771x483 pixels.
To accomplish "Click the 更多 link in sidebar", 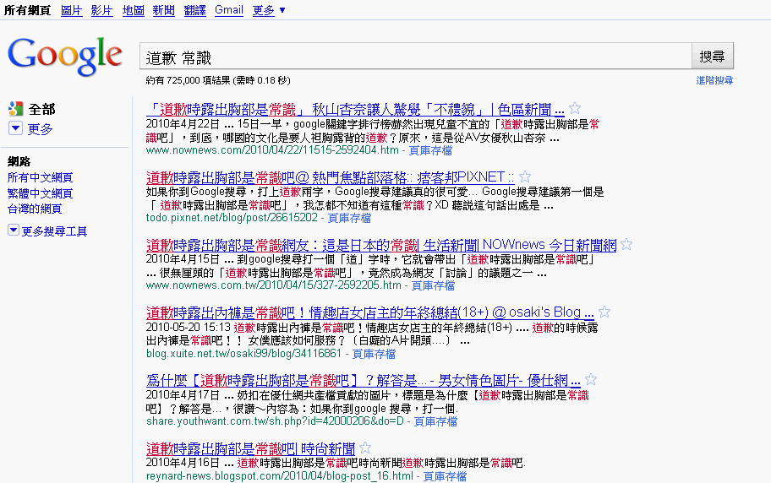I will (40, 128).
